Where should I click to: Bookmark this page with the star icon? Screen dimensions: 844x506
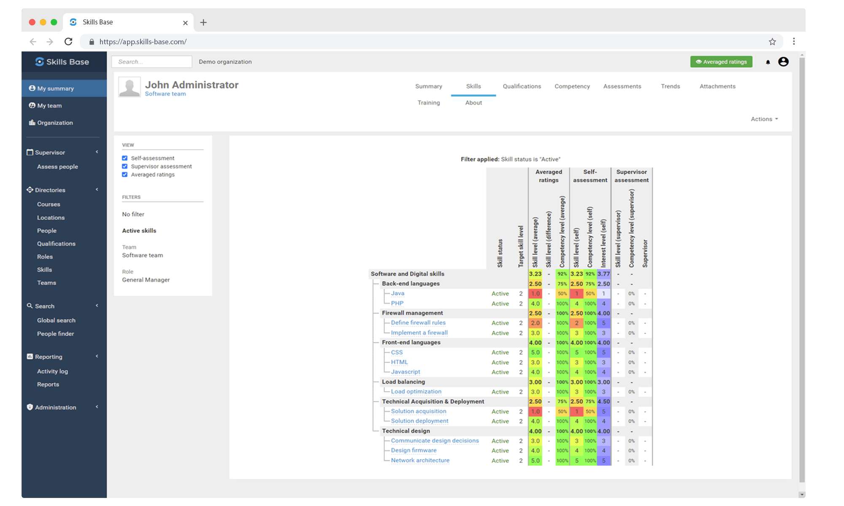772,41
